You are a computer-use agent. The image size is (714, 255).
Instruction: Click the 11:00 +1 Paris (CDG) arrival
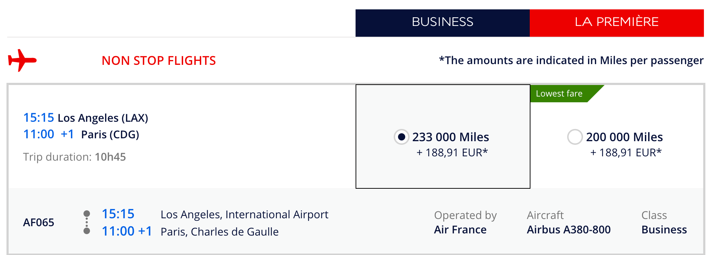[81, 134]
